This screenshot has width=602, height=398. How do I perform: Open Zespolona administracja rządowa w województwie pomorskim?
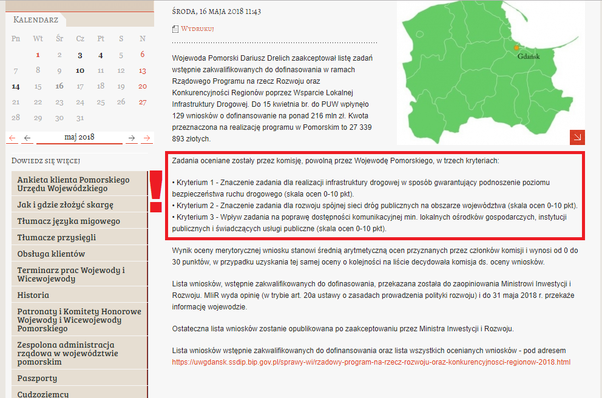pyautogui.click(x=79, y=353)
